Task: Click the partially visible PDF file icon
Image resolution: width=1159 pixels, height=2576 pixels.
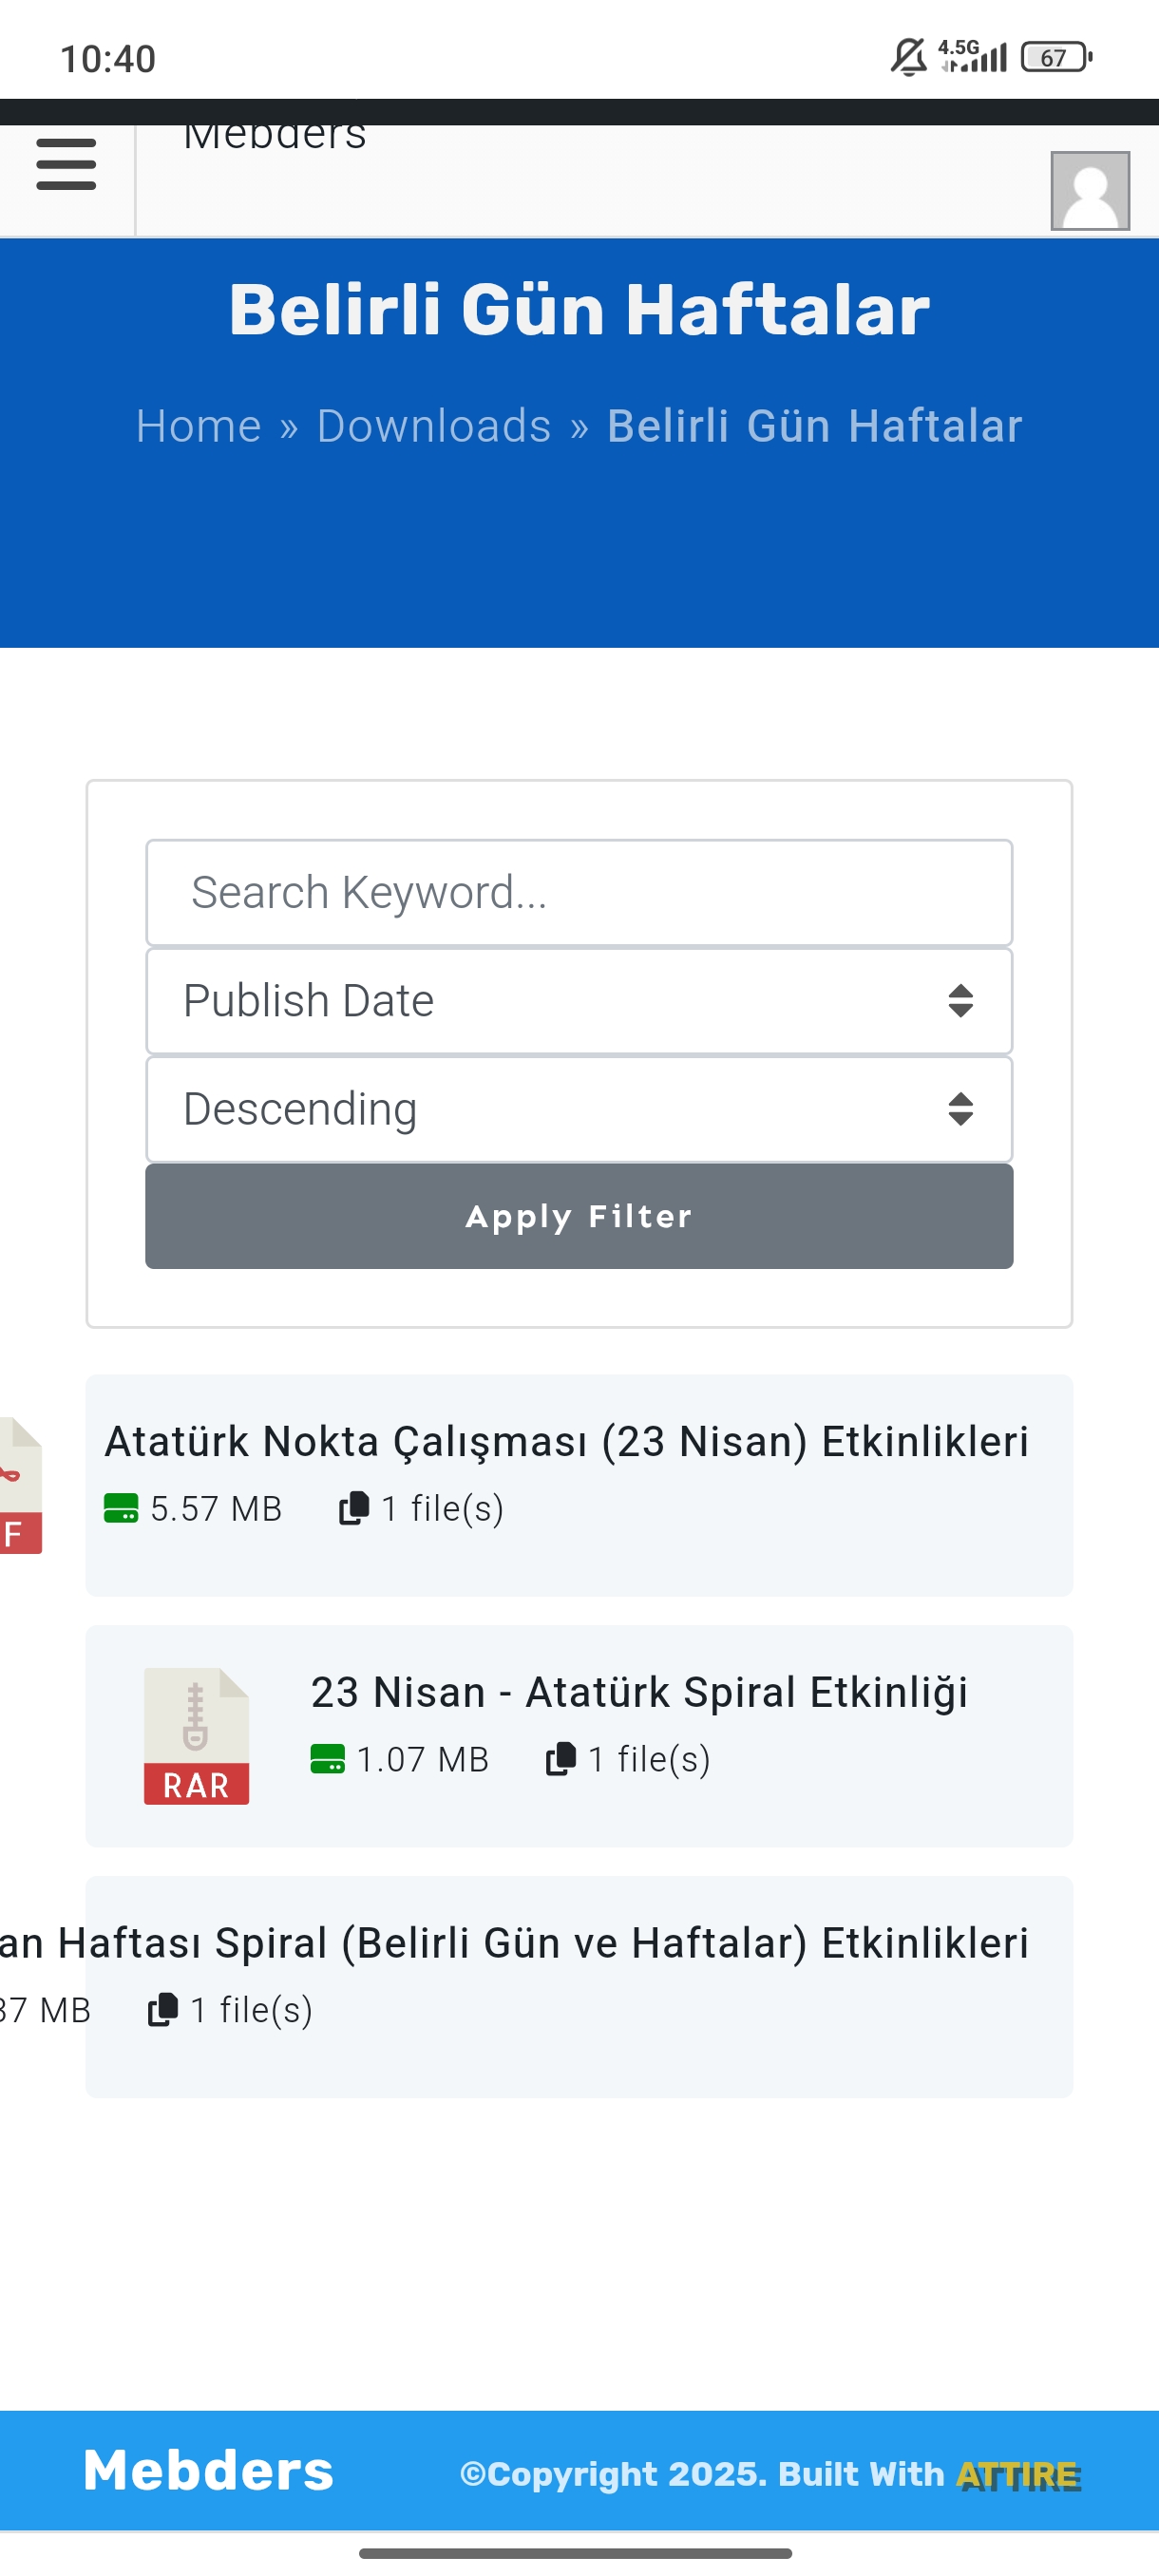Action: click(21, 1485)
